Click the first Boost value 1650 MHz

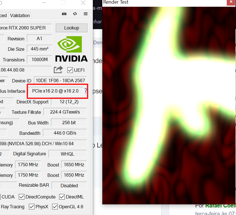74,165
